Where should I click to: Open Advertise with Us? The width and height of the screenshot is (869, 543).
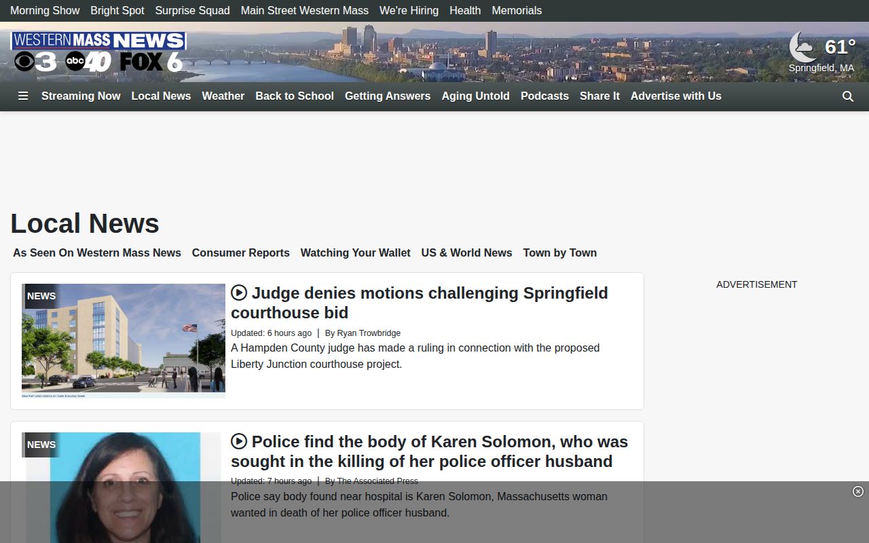point(676,96)
